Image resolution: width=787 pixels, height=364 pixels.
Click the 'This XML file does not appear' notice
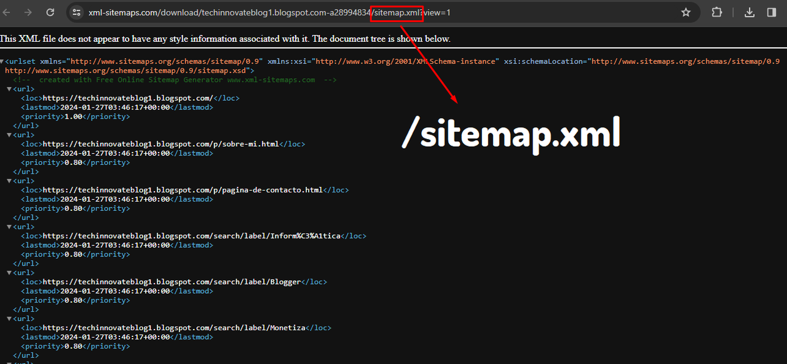[x=225, y=39]
